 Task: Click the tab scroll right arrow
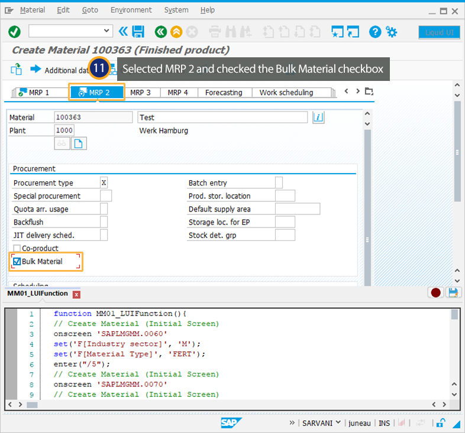click(x=358, y=91)
